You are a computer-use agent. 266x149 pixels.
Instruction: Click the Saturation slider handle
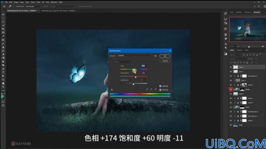[135, 77]
